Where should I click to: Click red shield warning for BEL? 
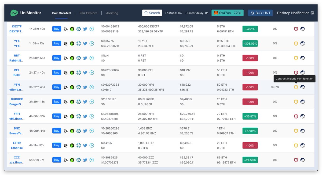point(296,73)
